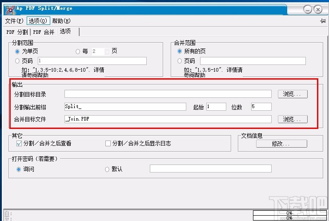Click the merge page number input field
329x221 pixels.
click(253, 61)
